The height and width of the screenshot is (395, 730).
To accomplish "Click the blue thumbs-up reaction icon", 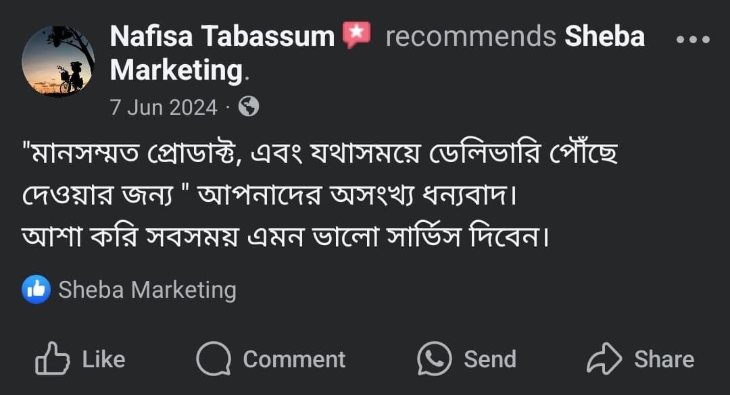I will (x=36, y=290).
